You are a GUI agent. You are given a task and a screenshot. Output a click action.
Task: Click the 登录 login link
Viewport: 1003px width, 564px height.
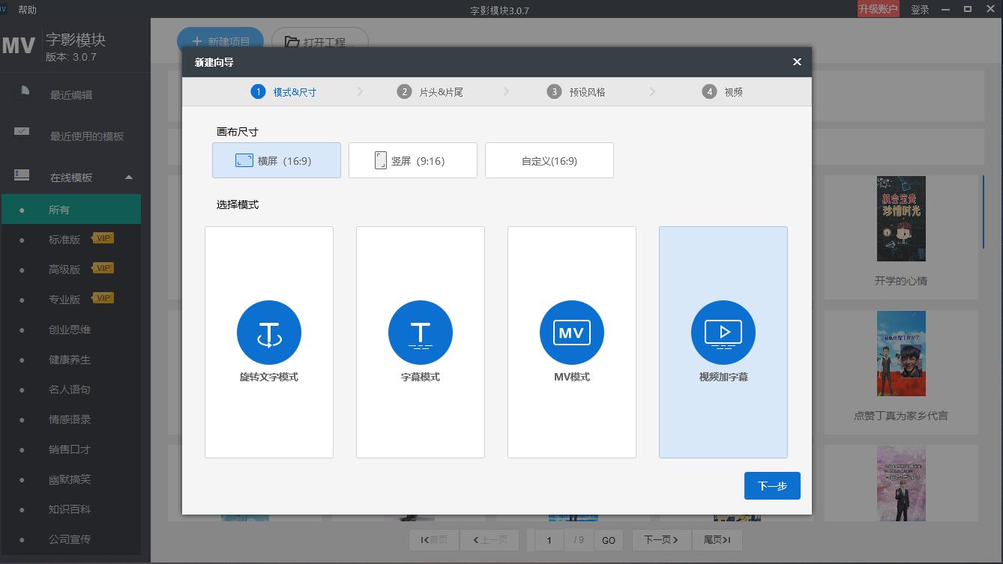click(921, 9)
